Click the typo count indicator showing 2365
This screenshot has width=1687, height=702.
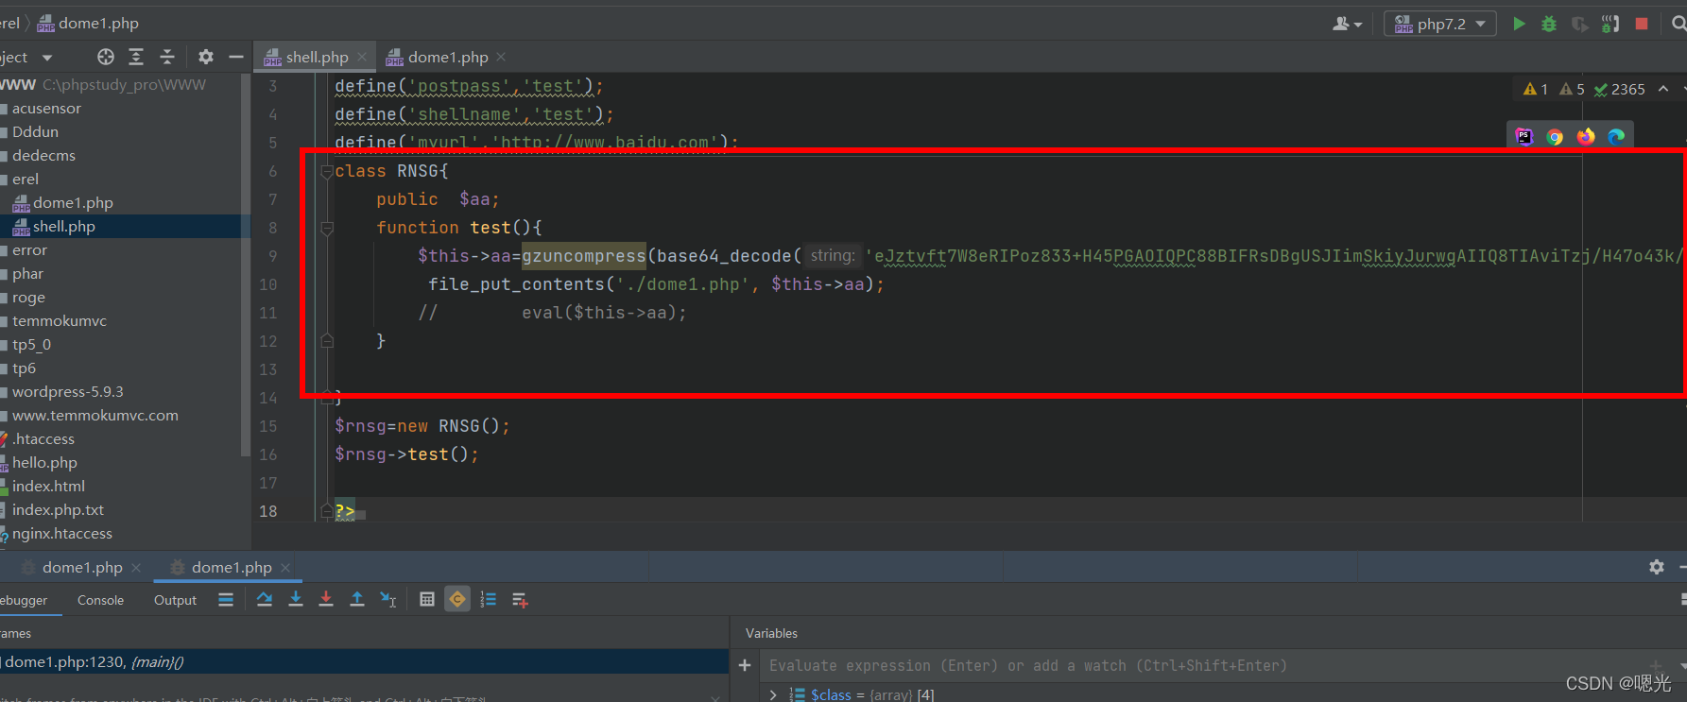(1619, 89)
